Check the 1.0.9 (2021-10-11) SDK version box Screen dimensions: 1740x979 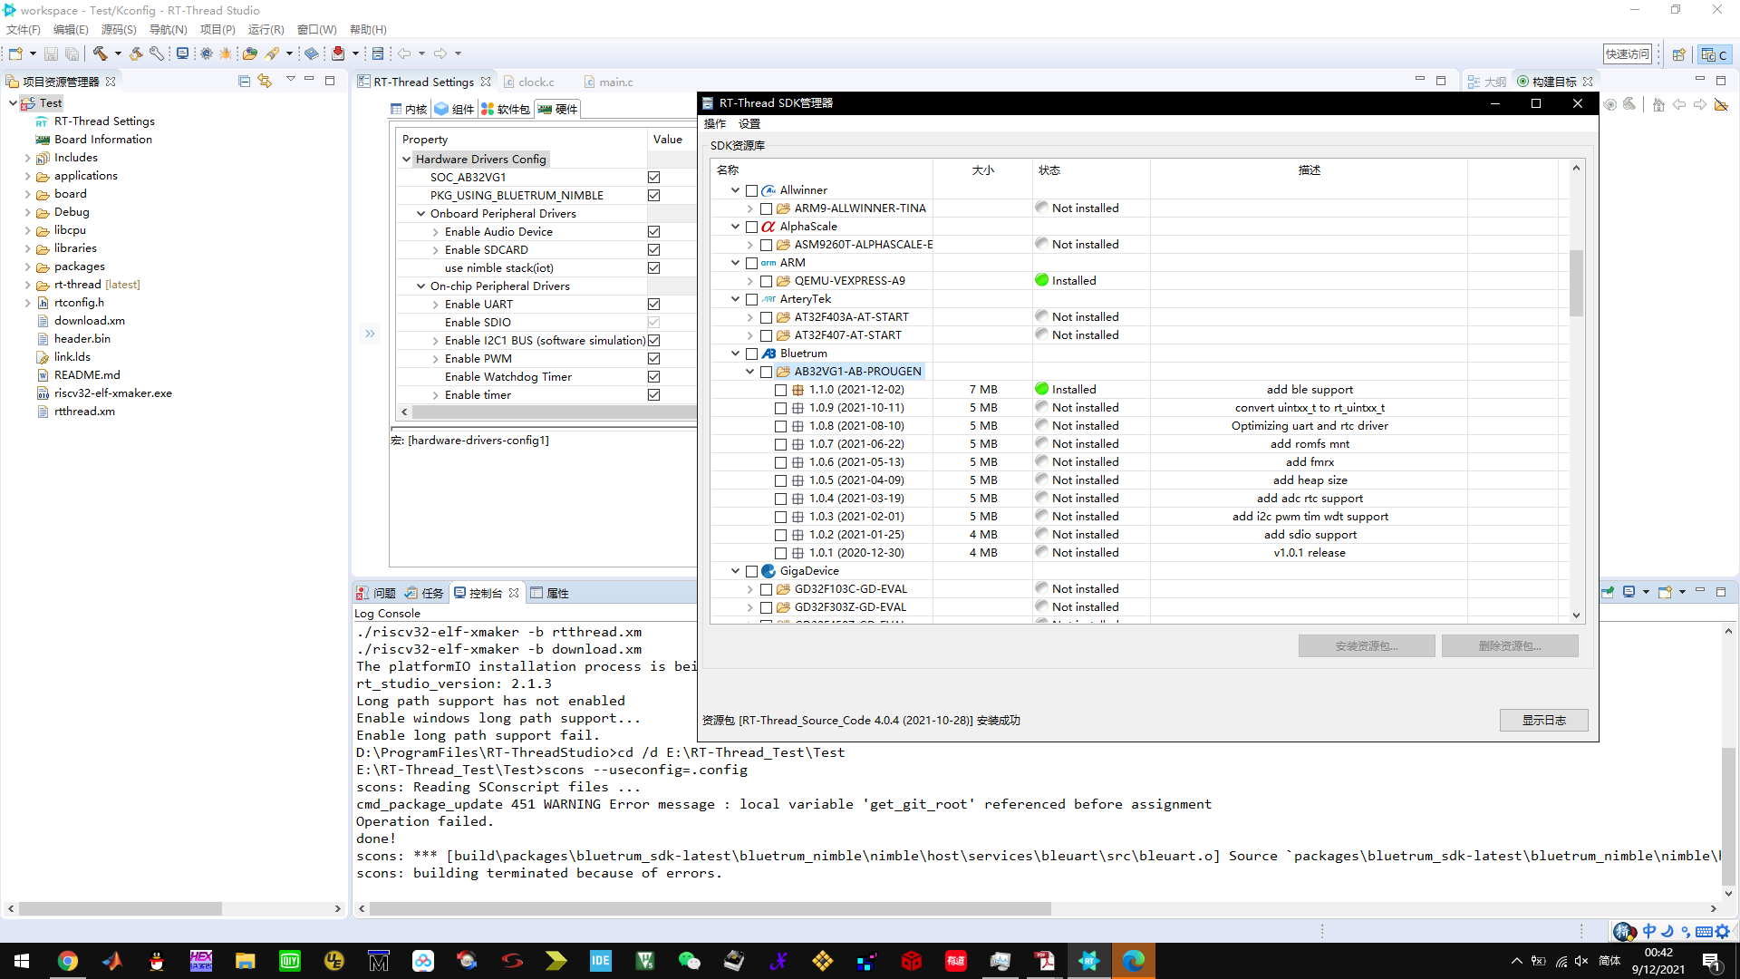(780, 408)
